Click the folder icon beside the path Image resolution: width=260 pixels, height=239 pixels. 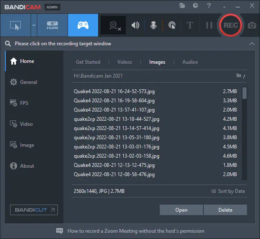pos(239,75)
